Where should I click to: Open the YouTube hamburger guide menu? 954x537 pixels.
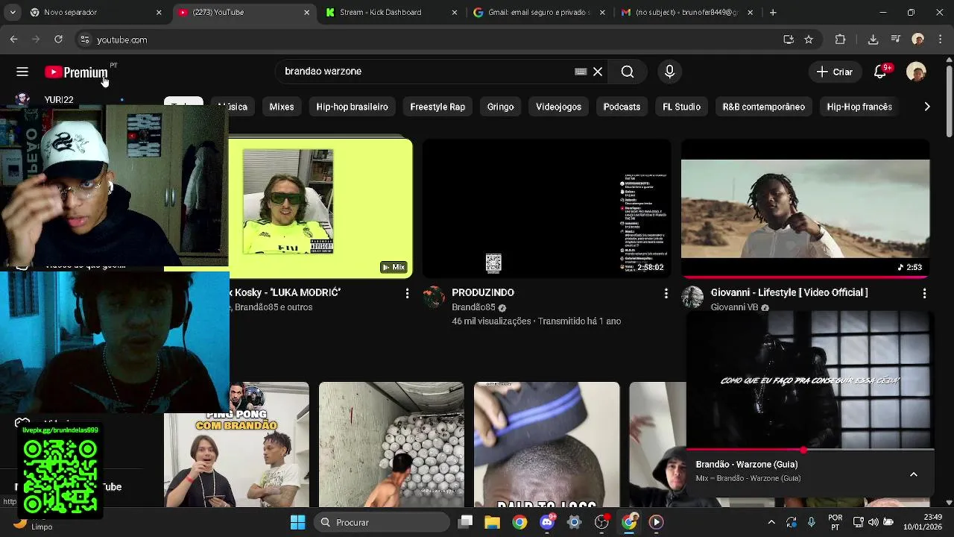click(22, 72)
